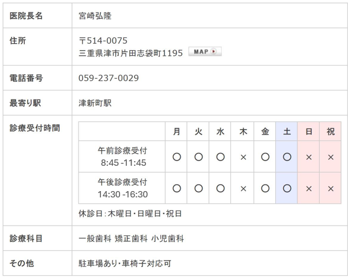Click the director name 宮崎弘隆
This screenshot has width=348, height=278.
tap(95, 16)
